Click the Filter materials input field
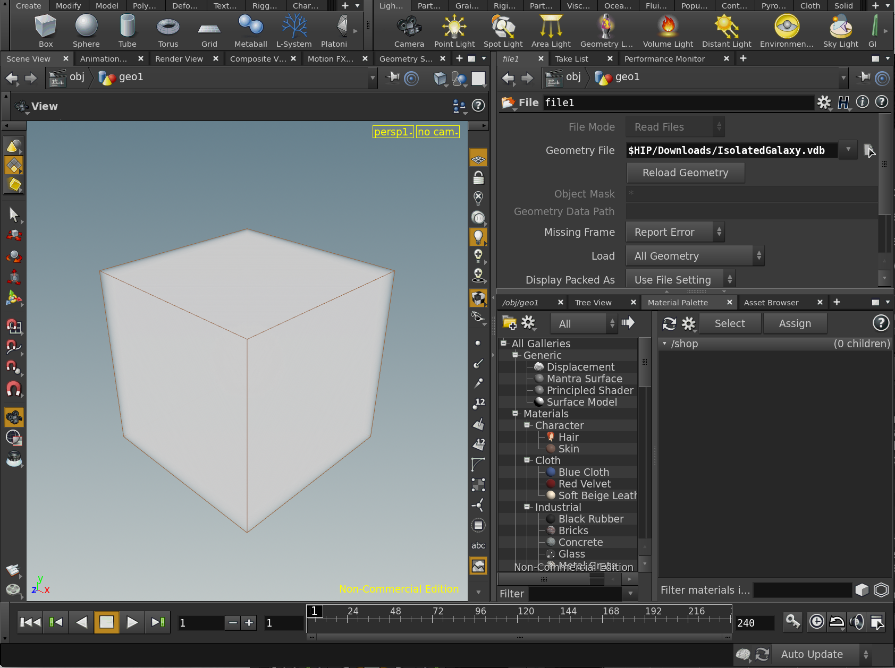The height and width of the screenshot is (668, 895). (x=802, y=590)
